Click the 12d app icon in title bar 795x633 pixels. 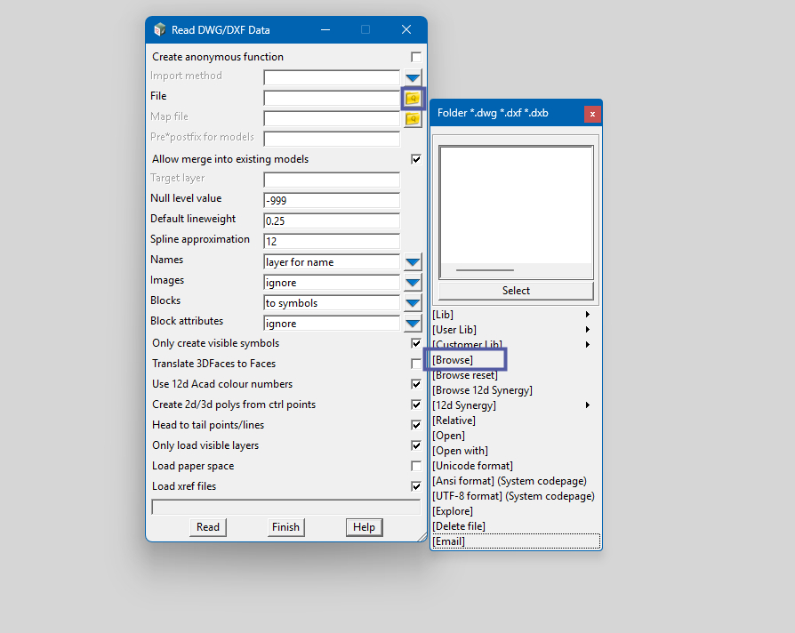tap(159, 29)
